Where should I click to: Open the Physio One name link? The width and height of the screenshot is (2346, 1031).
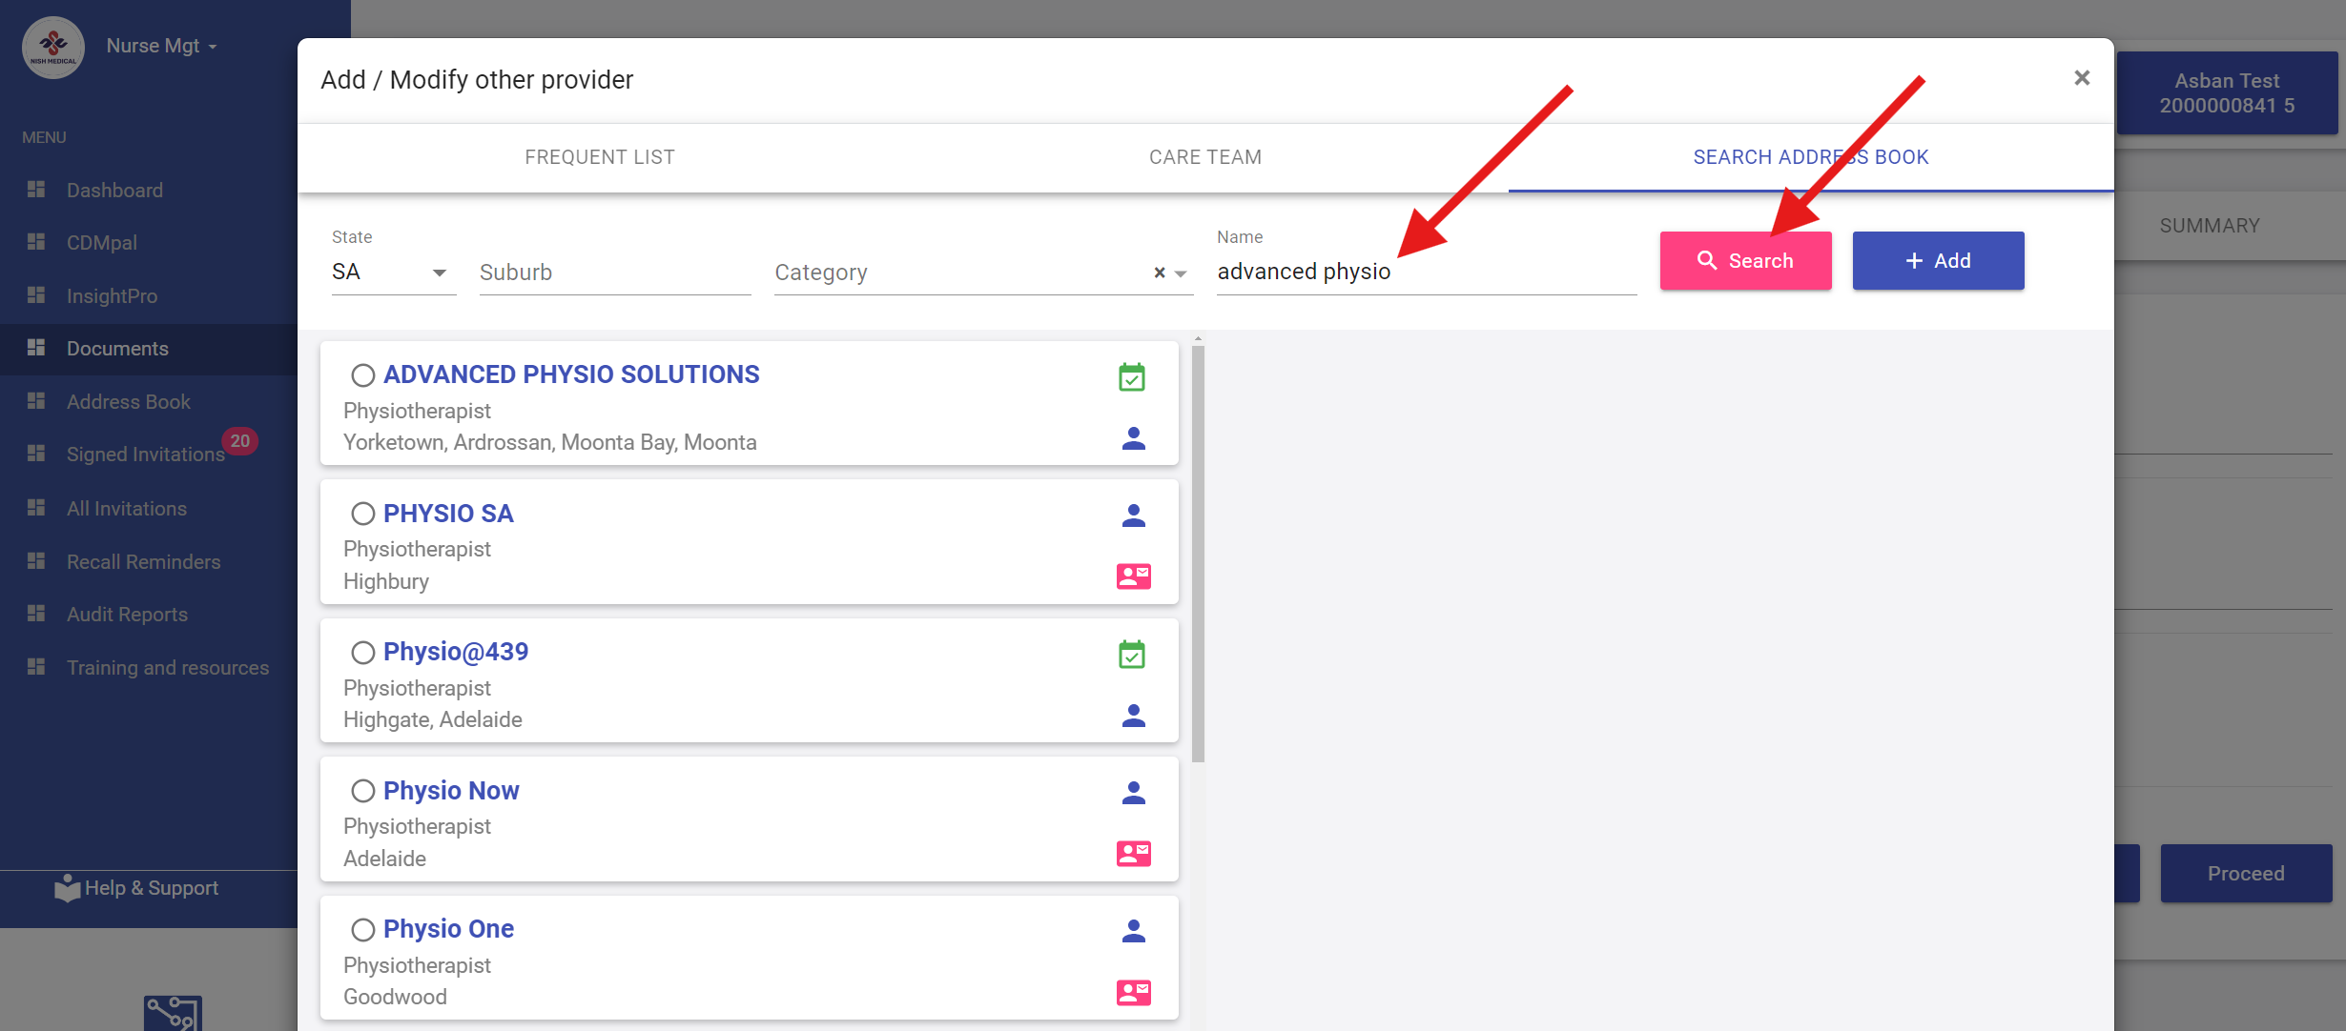[x=448, y=929]
